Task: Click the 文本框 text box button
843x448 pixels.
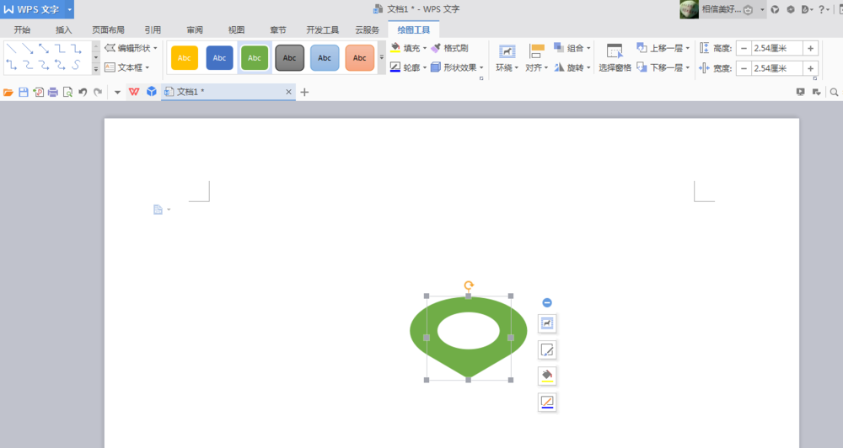Action: pyautogui.click(x=126, y=67)
